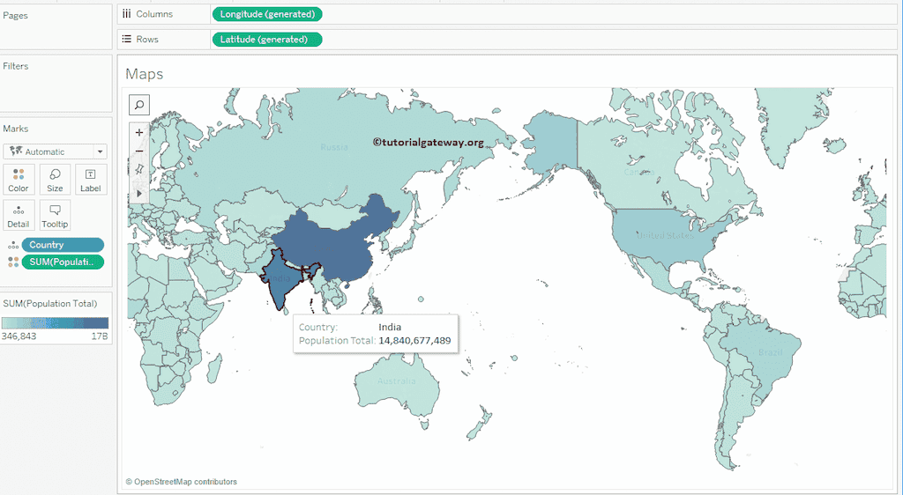Select the Longitude (generated) pill
The image size is (903, 495).
(267, 14)
